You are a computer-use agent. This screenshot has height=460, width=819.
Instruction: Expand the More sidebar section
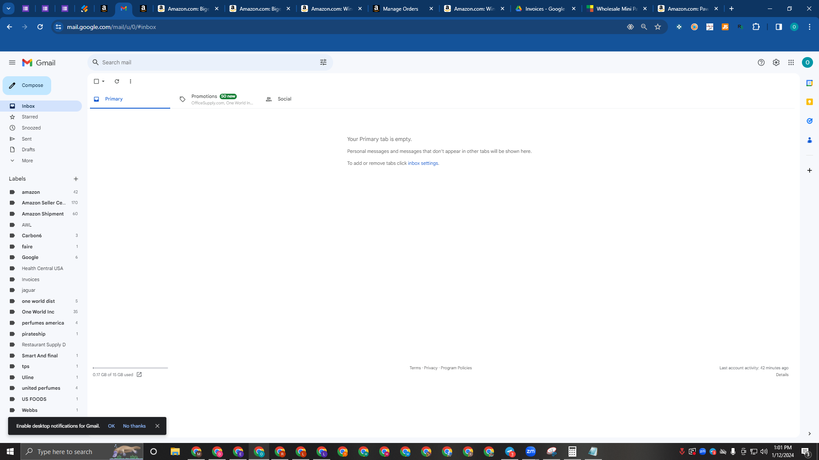(x=41, y=161)
